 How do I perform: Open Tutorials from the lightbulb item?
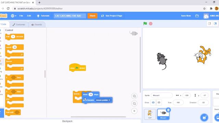(x=43, y=16)
